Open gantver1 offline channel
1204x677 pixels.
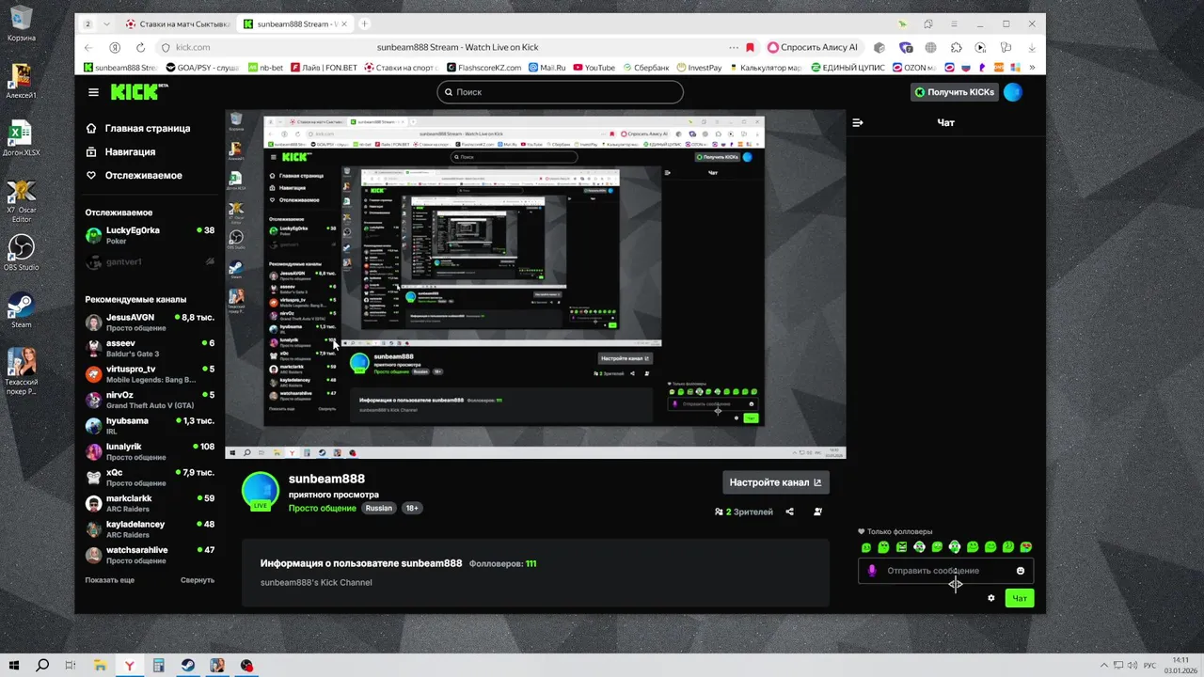pyautogui.click(x=150, y=261)
